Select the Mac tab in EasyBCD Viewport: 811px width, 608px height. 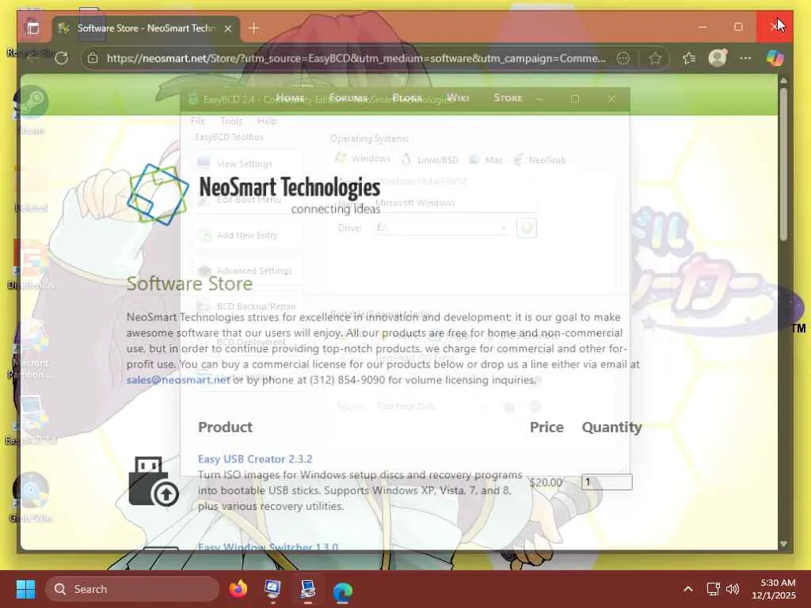[x=485, y=159]
